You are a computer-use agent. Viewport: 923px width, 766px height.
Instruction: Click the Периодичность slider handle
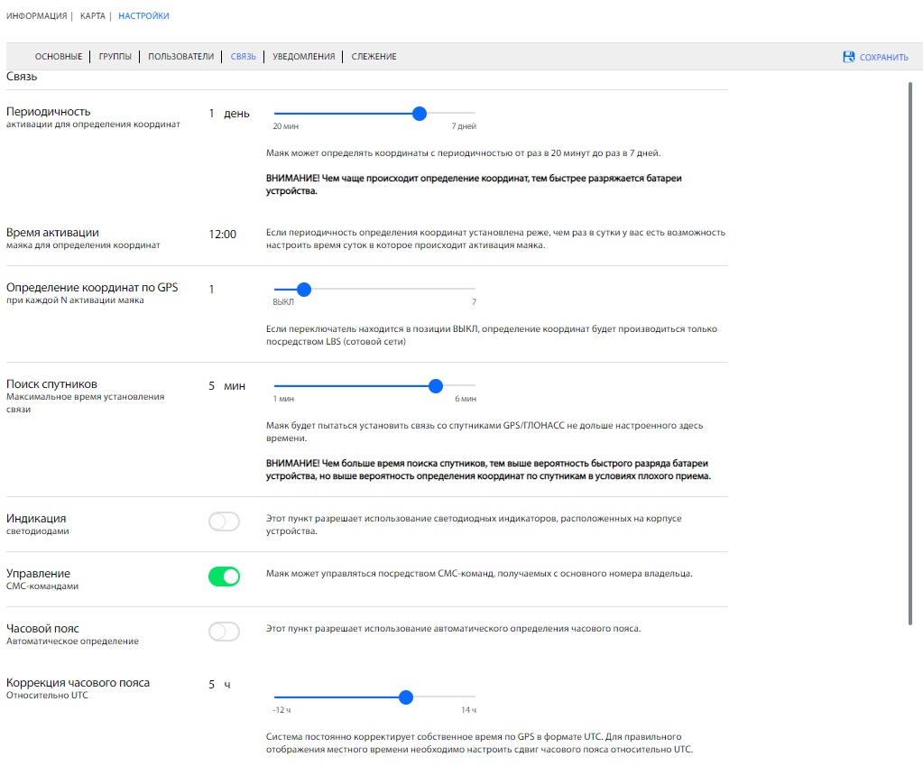click(419, 114)
